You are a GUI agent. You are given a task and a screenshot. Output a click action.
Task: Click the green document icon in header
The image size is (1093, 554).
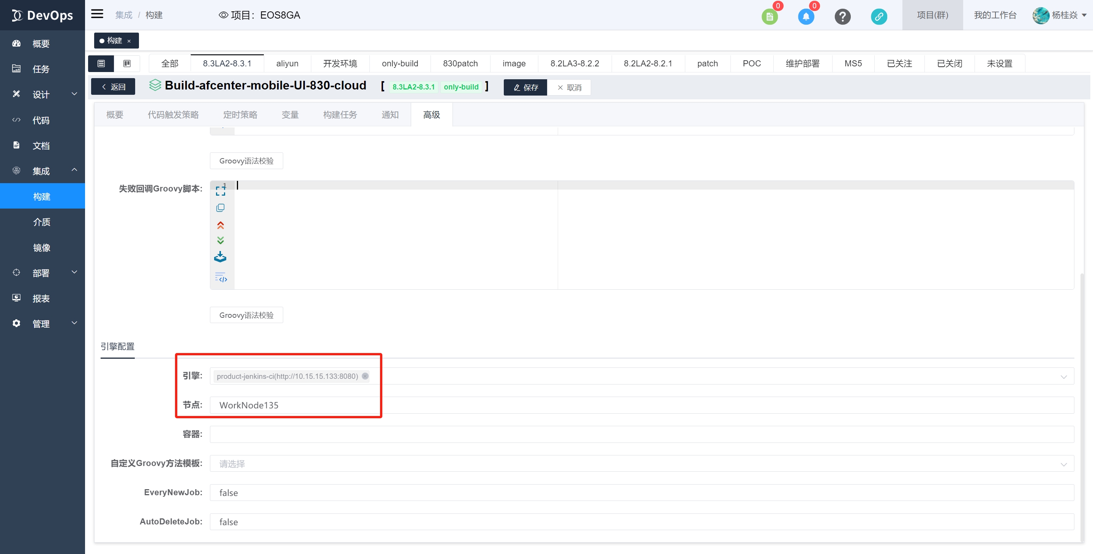769,17
